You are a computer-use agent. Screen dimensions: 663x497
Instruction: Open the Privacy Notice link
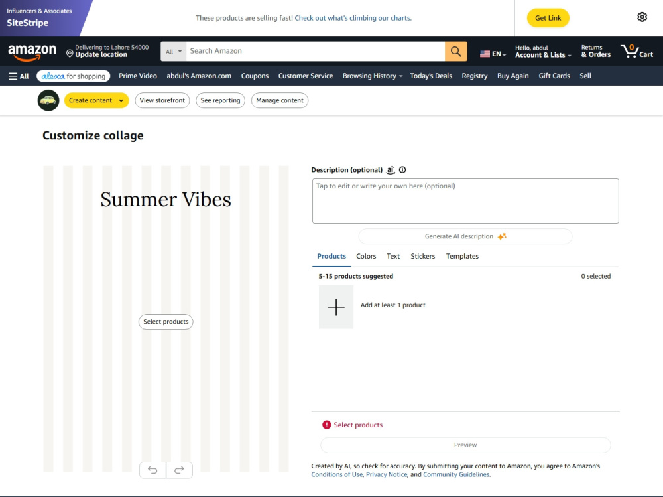(387, 474)
